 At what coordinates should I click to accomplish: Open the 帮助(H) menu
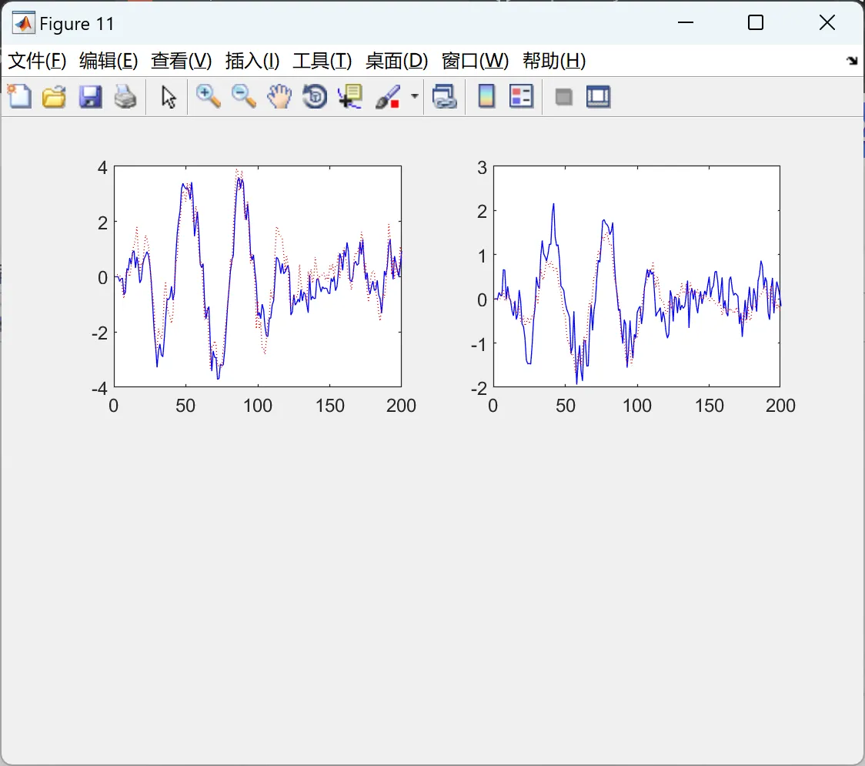click(x=554, y=61)
